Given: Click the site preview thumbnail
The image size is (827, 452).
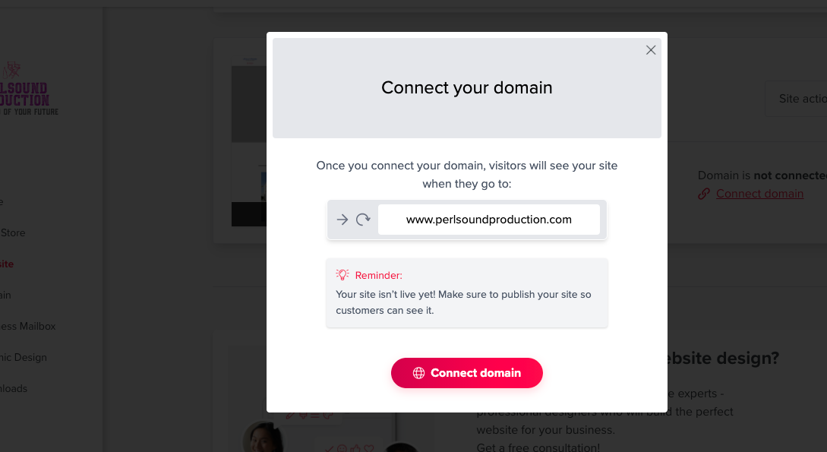Looking at the screenshot, I should point(249,142).
